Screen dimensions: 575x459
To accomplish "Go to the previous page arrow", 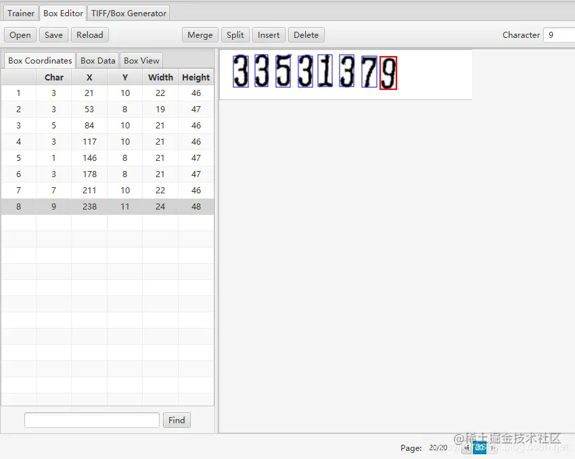I will point(467,448).
